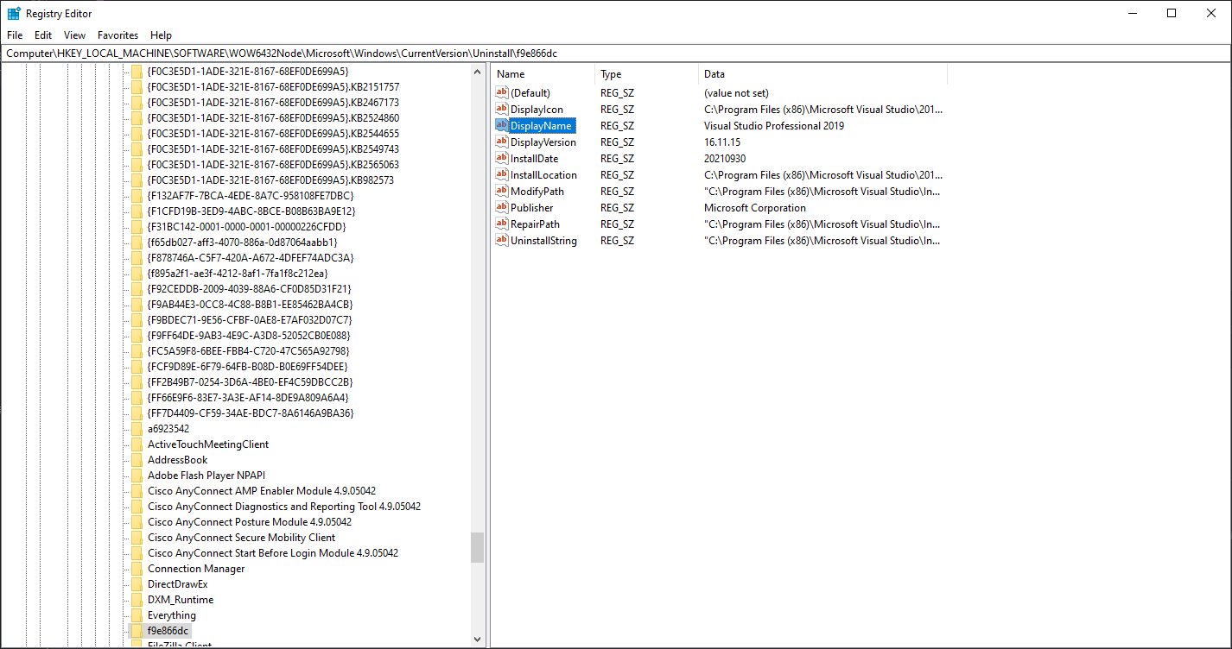
Task: Select the key ending in .KB2544655
Action: 273,134
